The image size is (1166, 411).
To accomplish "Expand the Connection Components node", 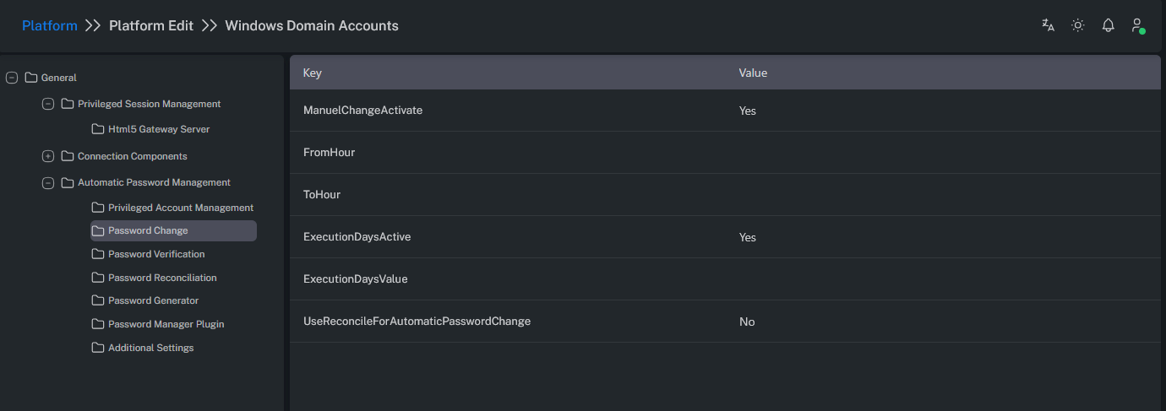I will 47,156.
